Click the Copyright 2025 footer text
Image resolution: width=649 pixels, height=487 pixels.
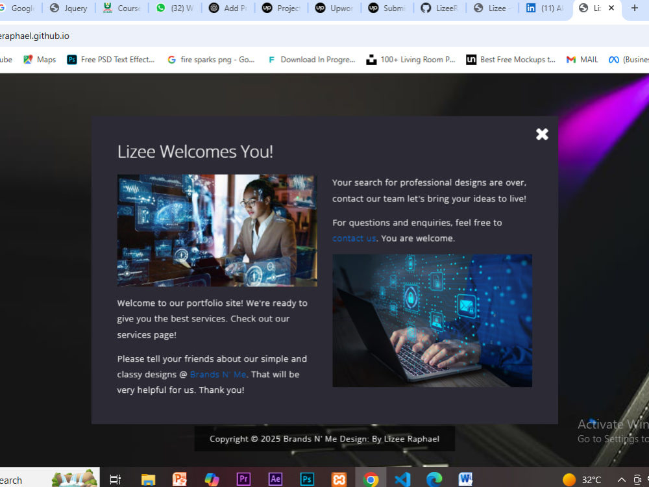coord(324,439)
